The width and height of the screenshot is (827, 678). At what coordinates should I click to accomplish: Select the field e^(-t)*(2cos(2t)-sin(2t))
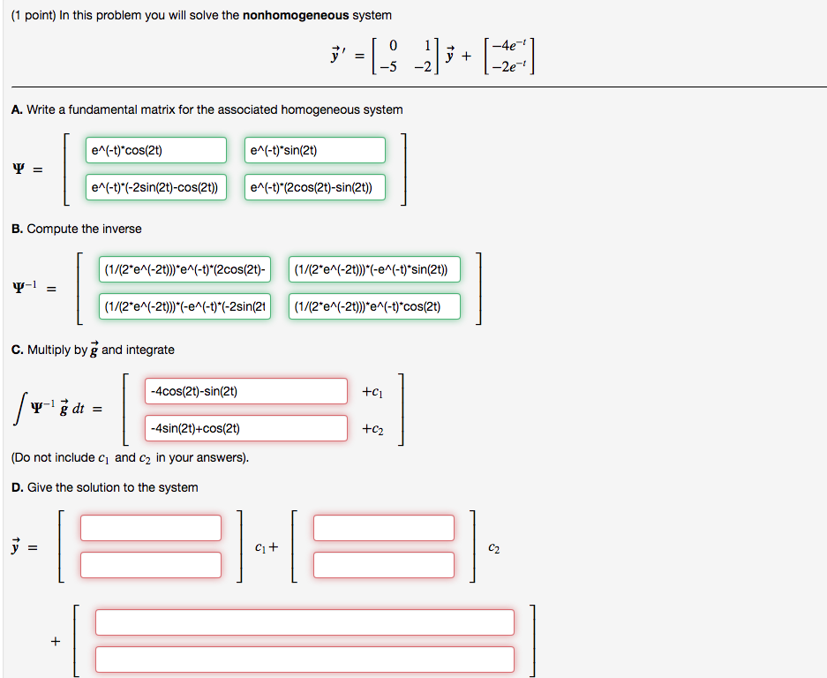313,187
